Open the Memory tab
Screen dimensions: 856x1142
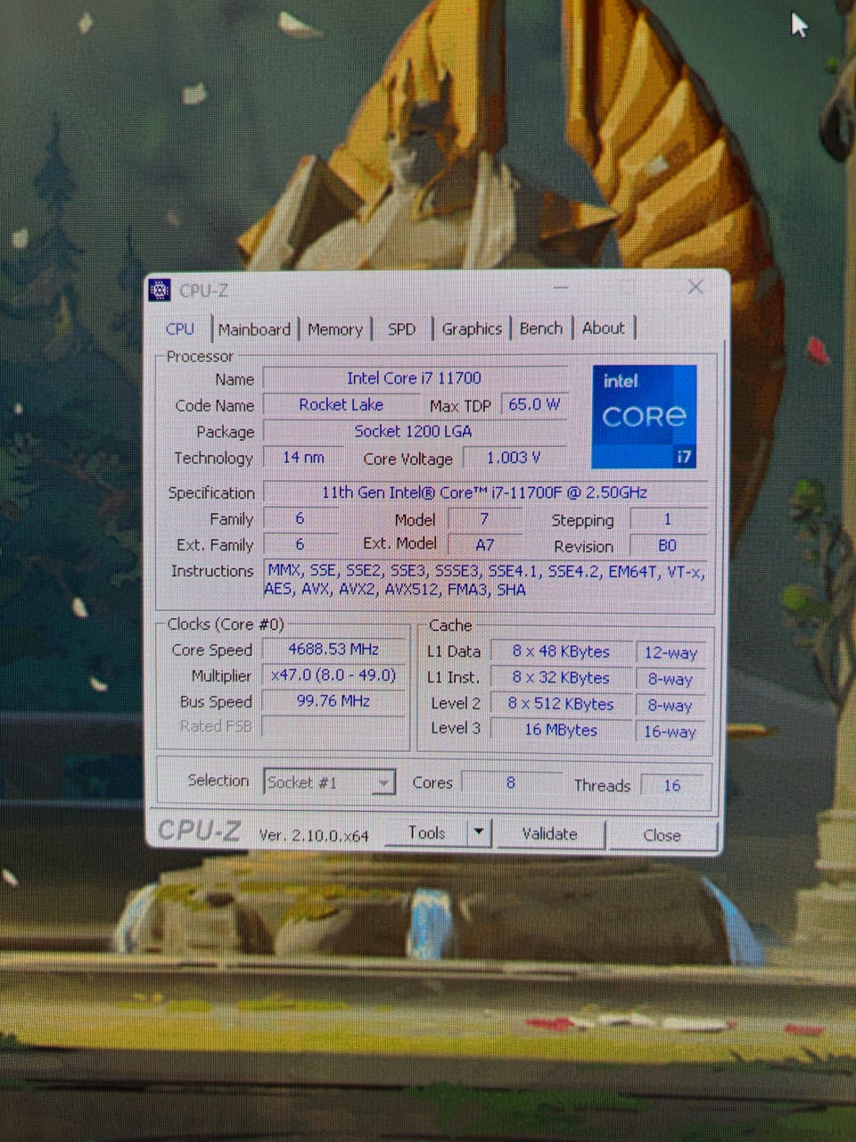point(335,329)
